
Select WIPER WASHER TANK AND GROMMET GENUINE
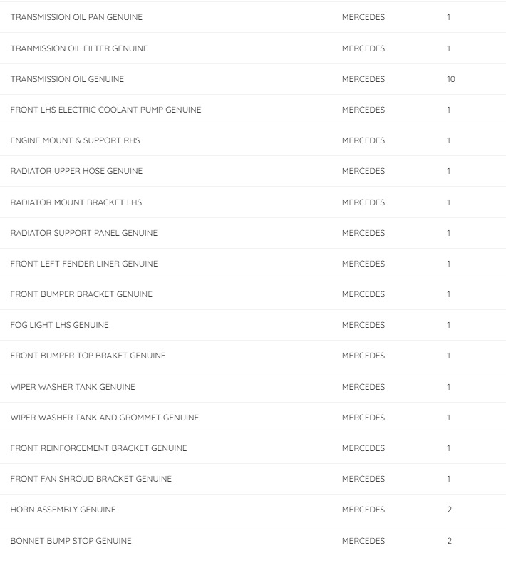[x=105, y=418]
